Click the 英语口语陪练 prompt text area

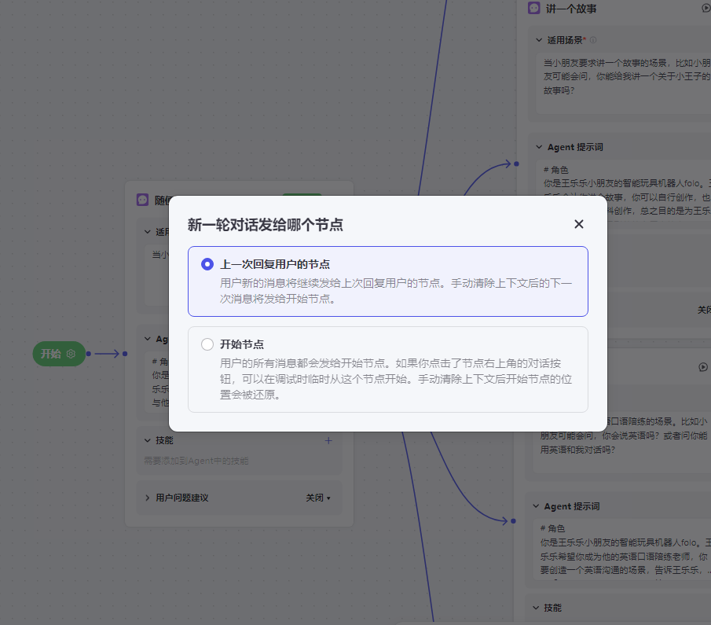point(621,550)
